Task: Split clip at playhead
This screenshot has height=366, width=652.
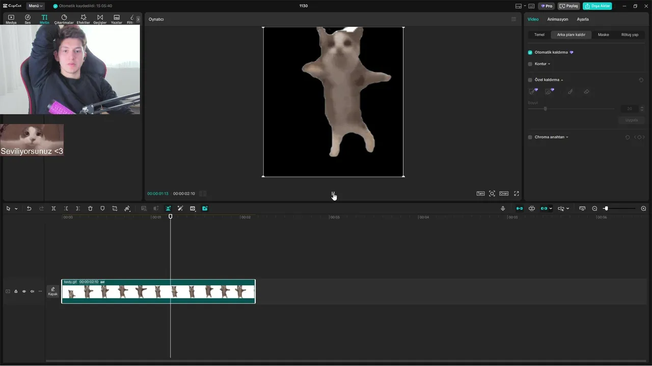Action: point(53,208)
